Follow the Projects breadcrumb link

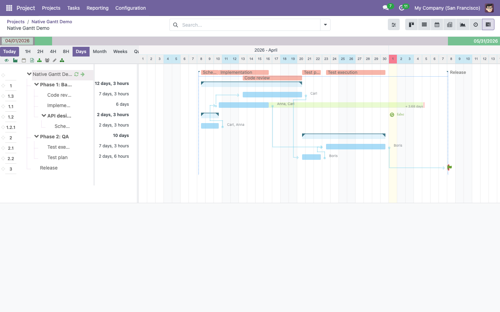pos(16,21)
